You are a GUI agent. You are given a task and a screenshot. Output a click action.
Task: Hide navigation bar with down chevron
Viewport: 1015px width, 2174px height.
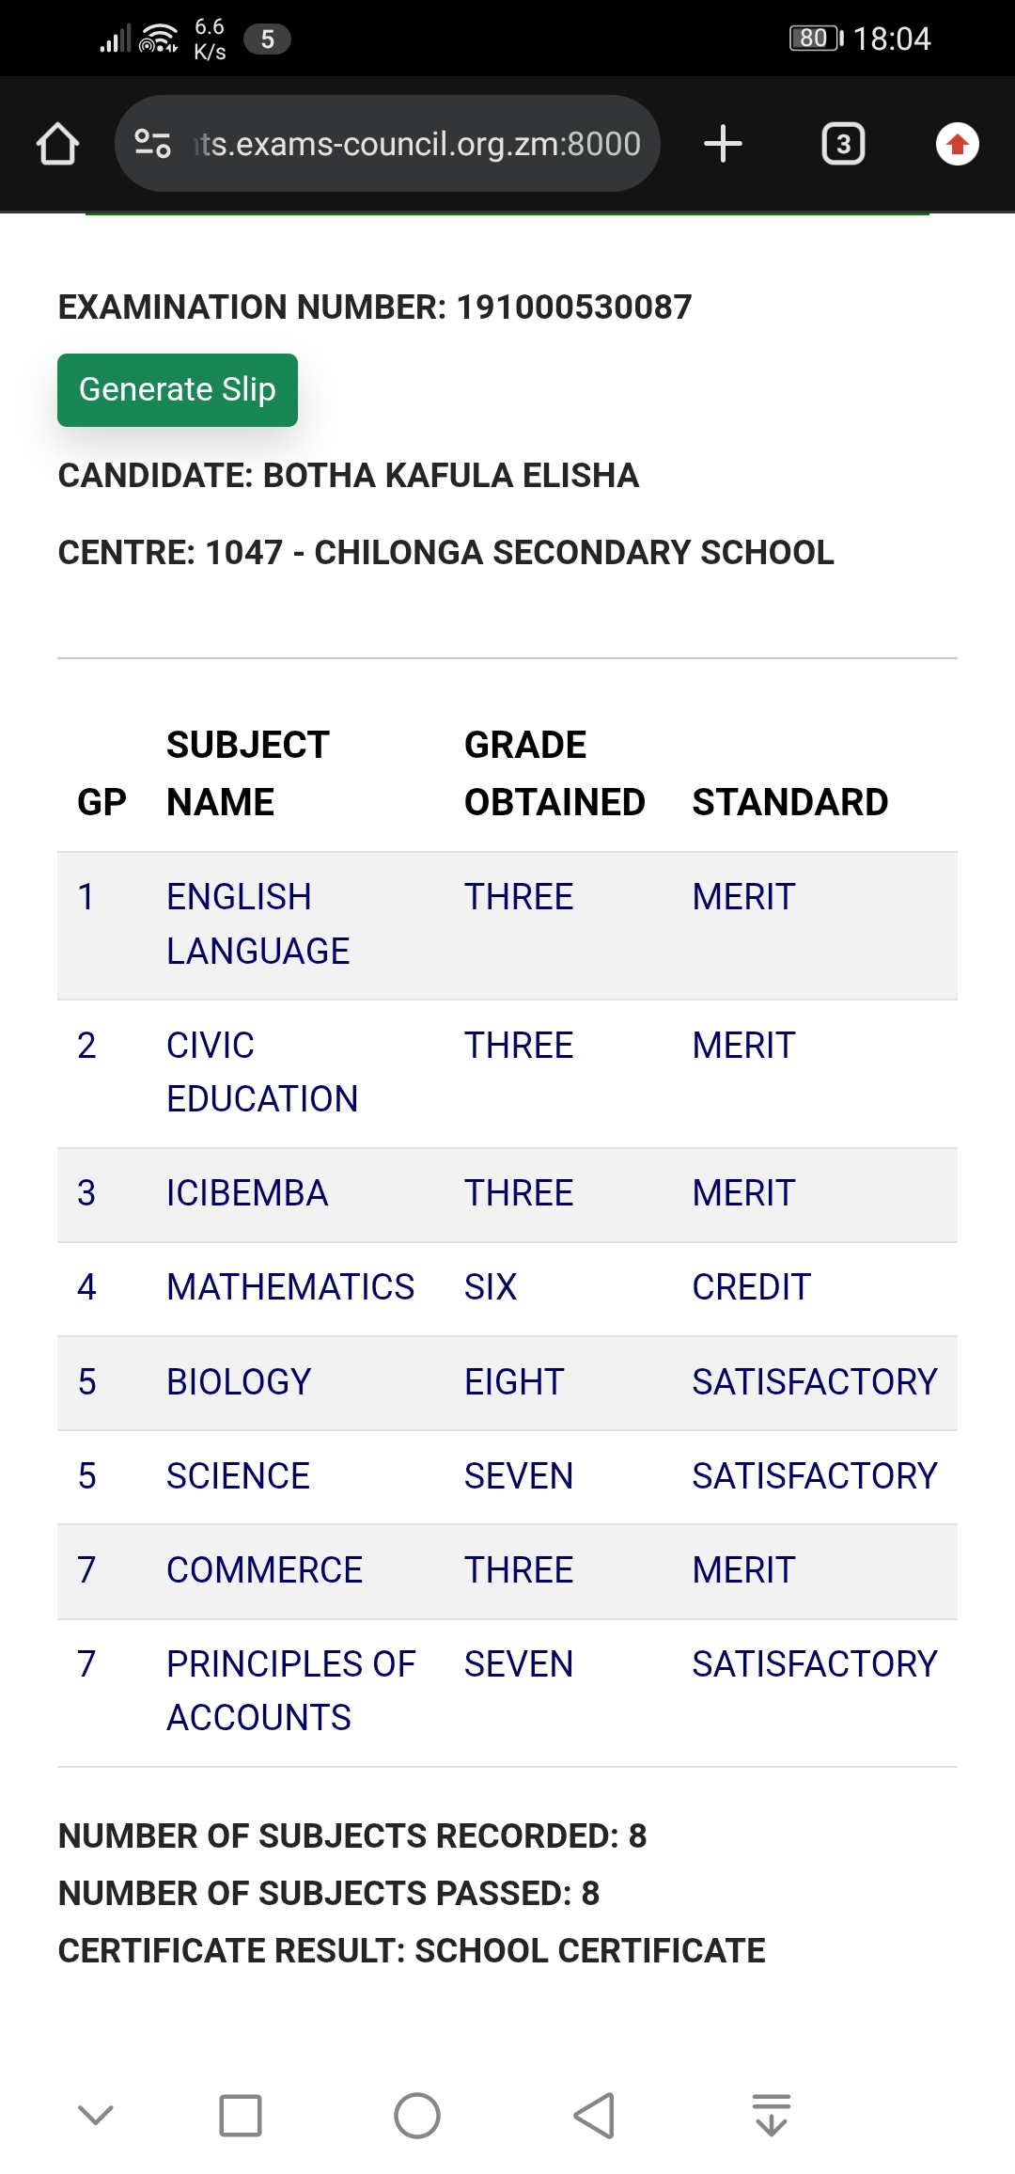[x=96, y=2116]
